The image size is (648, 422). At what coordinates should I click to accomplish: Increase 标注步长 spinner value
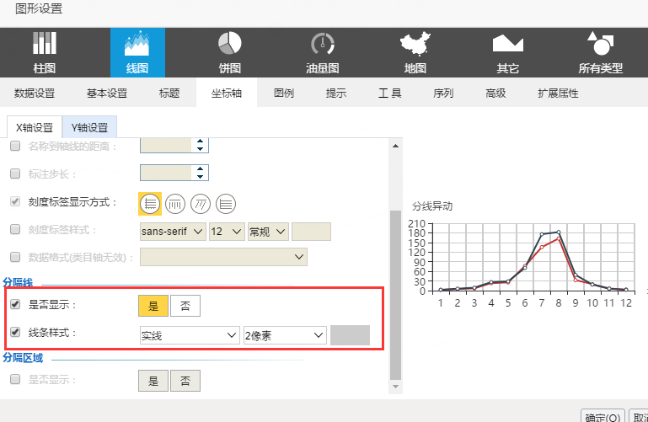point(200,168)
